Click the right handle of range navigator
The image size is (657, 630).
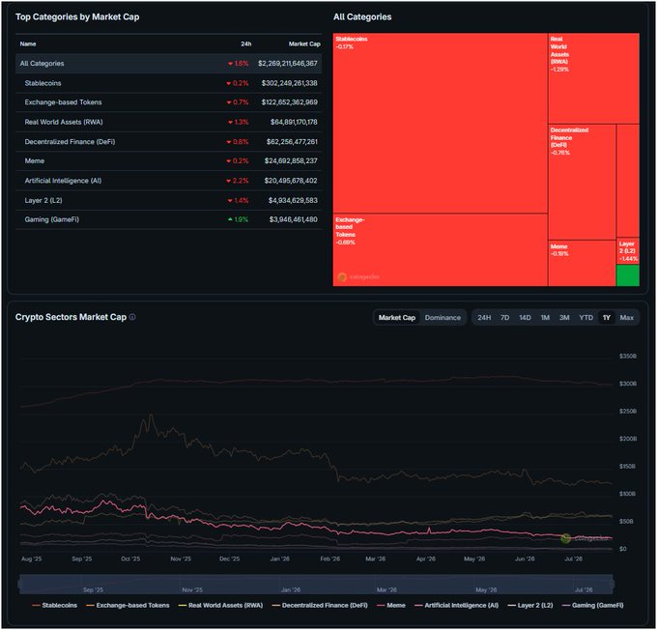click(613, 584)
